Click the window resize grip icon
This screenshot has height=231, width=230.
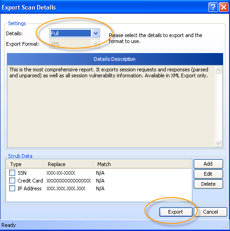click(226, 226)
